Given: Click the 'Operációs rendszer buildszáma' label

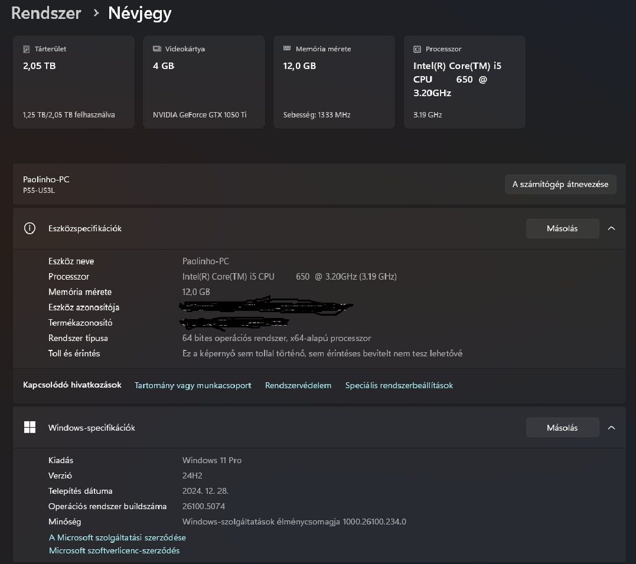Looking at the screenshot, I should coord(107,506).
